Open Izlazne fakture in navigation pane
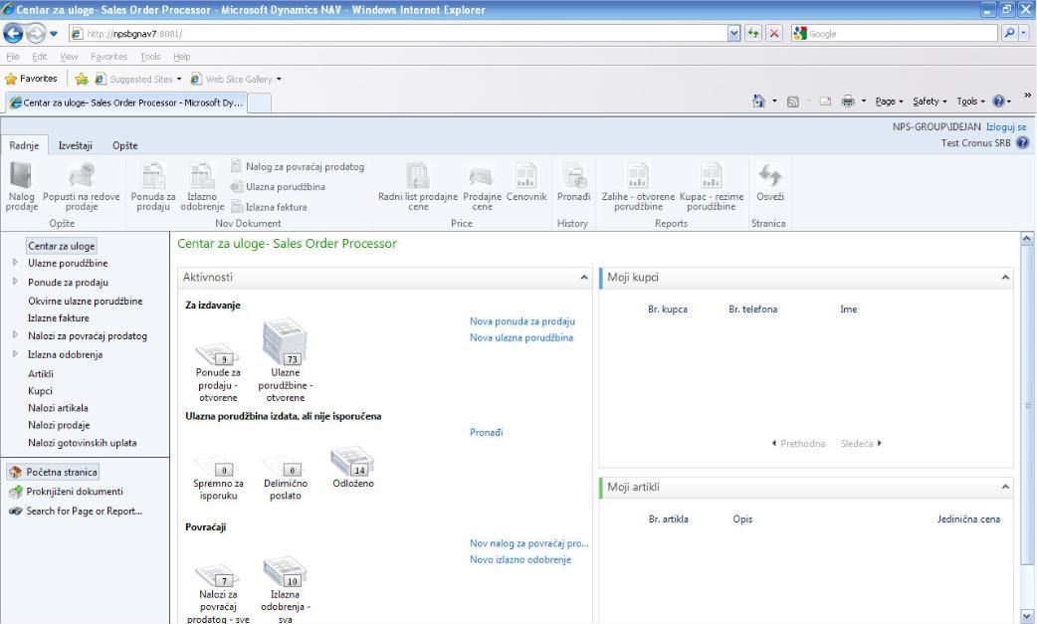 [58, 317]
